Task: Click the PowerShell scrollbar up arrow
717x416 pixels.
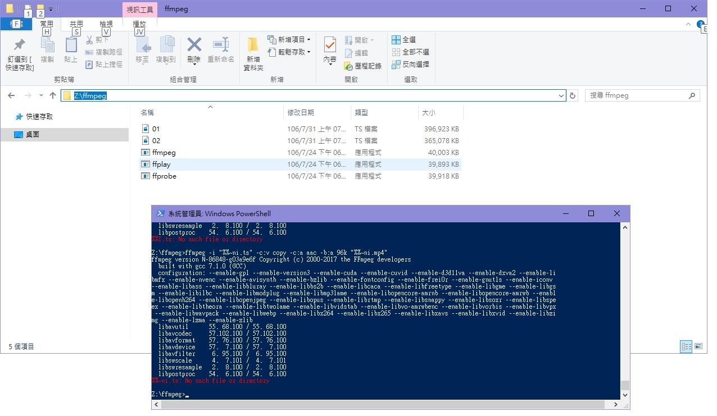Action: coord(624,227)
